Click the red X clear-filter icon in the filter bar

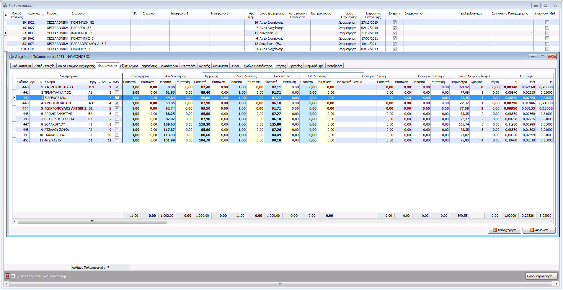coord(8,276)
